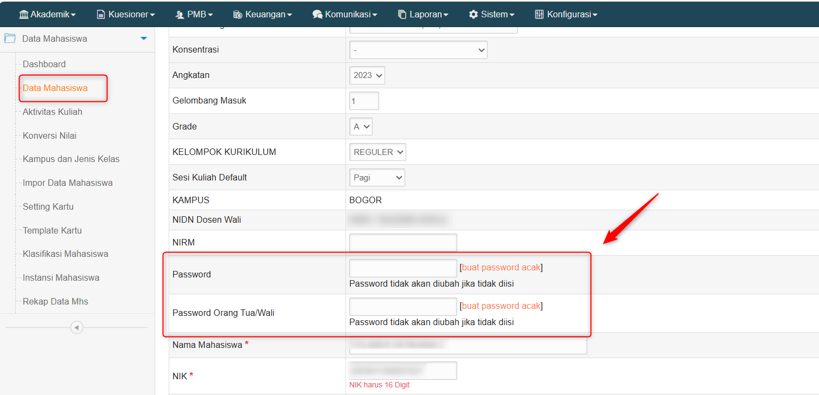
Task: Open the Konsentrasi dropdown
Action: [418, 50]
